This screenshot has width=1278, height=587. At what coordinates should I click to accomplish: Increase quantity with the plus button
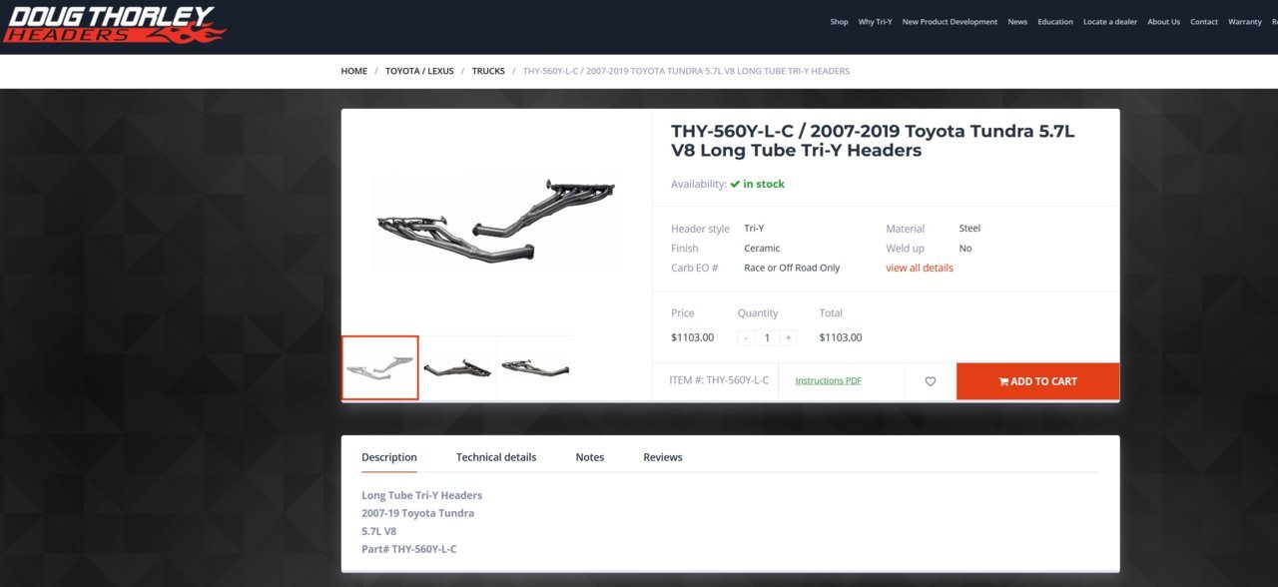(789, 337)
